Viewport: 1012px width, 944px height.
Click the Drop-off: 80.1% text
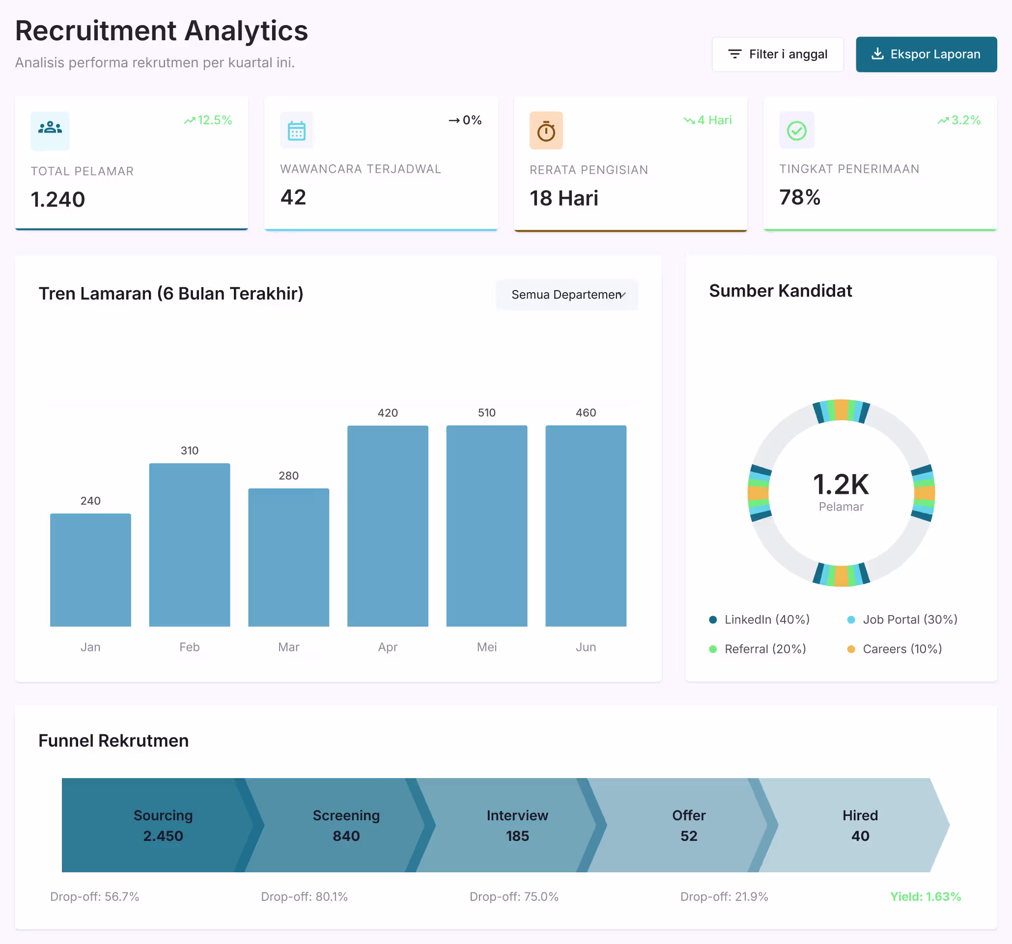pyautogui.click(x=304, y=896)
